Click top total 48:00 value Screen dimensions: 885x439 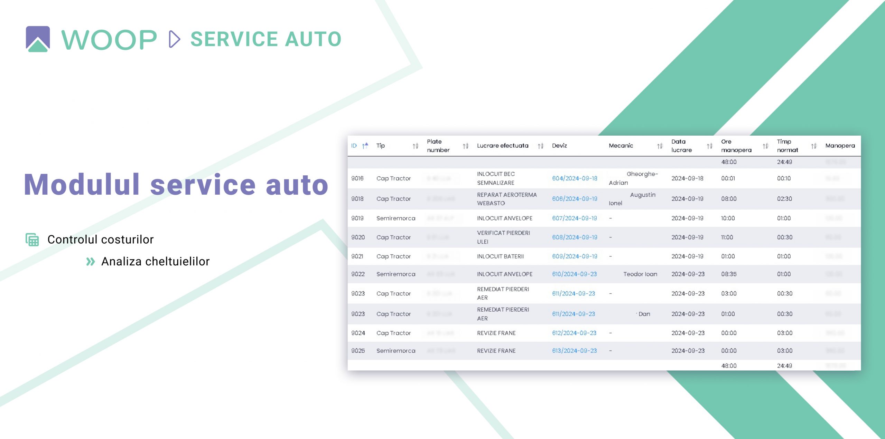click(x=729, y=162)
